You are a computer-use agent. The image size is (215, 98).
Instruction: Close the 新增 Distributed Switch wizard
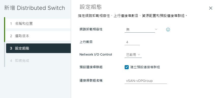point(211,8)
